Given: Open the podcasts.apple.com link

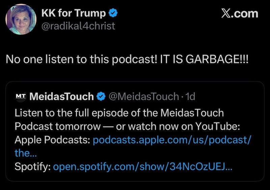Looking at the screenshot, I should [x=172, y=140].
